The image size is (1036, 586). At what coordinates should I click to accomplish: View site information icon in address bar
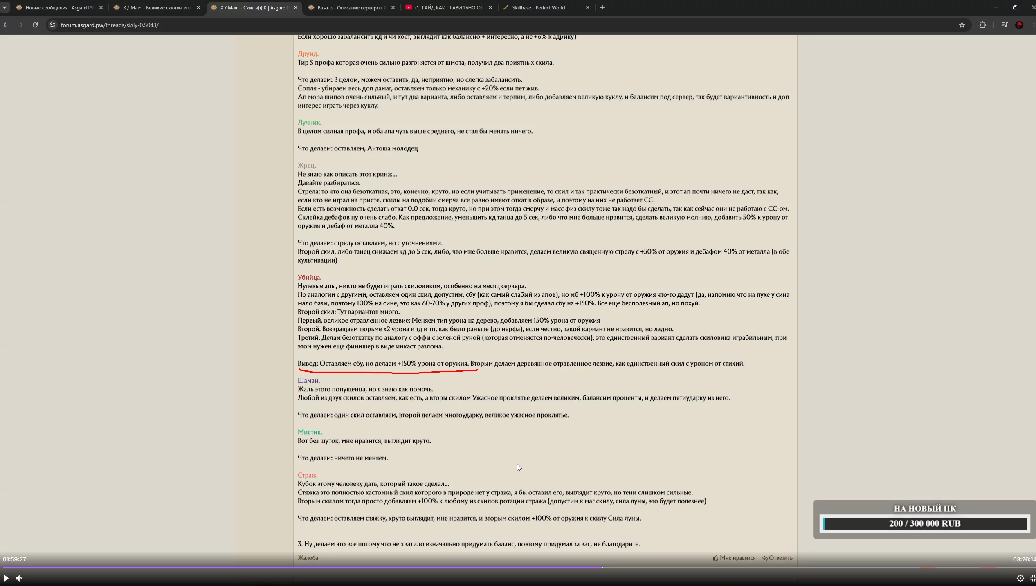[x=52, y=25]
